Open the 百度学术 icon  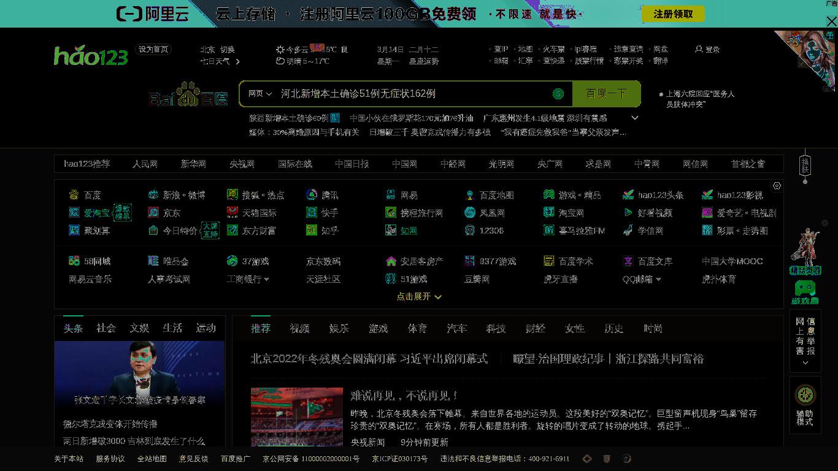548,261
